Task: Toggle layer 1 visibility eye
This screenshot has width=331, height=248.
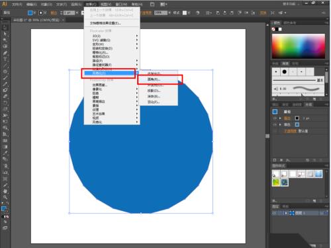Action: [x=274, y=213]
